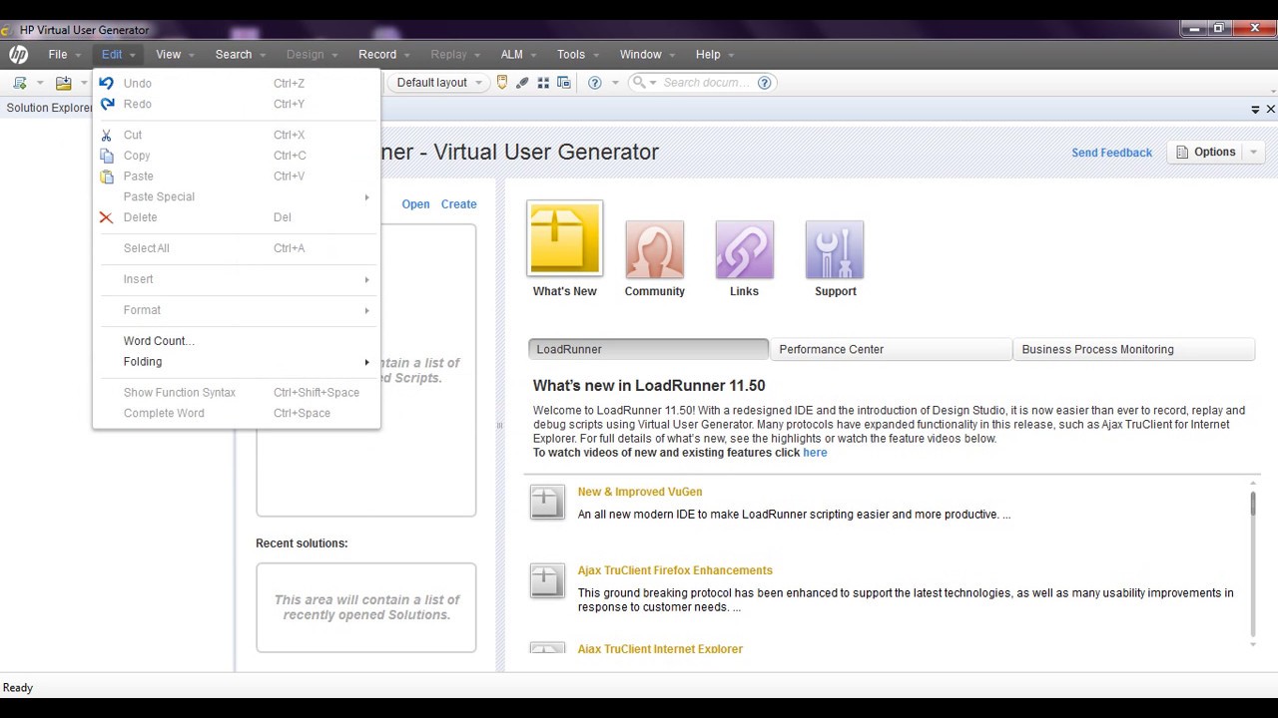Viewport: 1278px width, 718px height.
Task: Click the Create link
Action: coord(459,204)
